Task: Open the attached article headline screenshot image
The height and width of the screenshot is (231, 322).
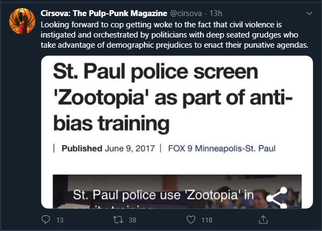Action: pos(177,132)
